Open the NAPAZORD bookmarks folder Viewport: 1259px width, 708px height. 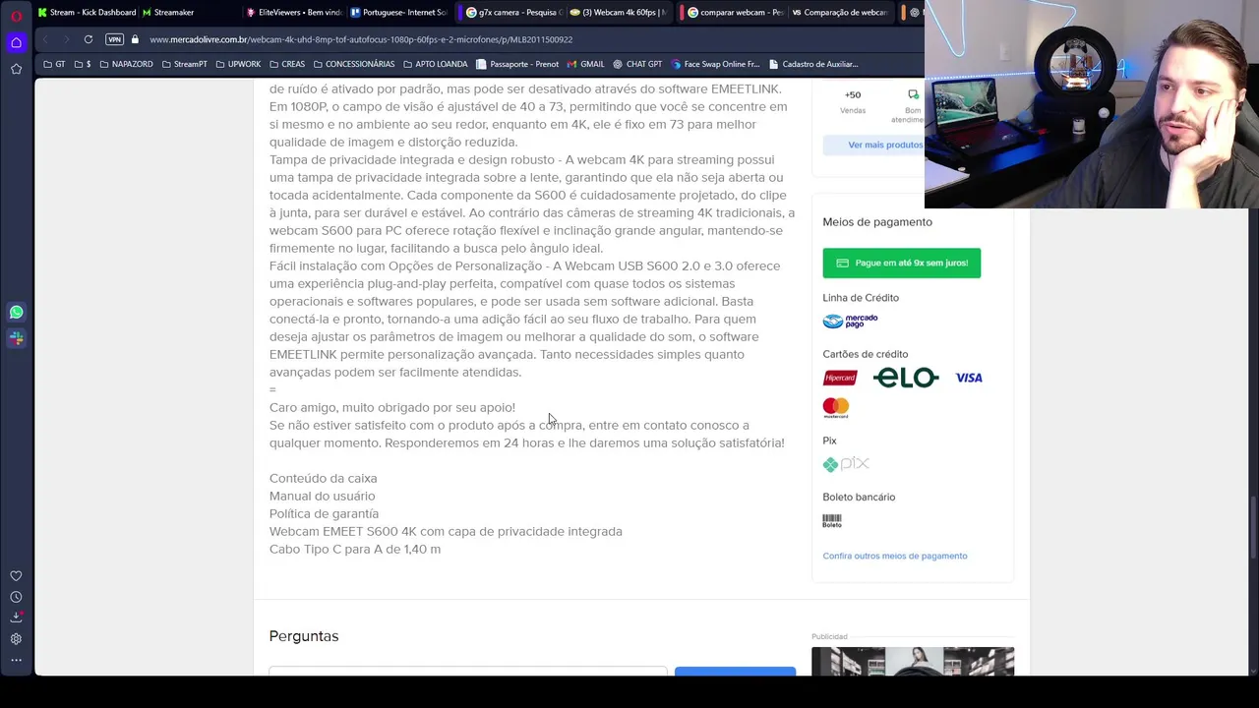126,64
